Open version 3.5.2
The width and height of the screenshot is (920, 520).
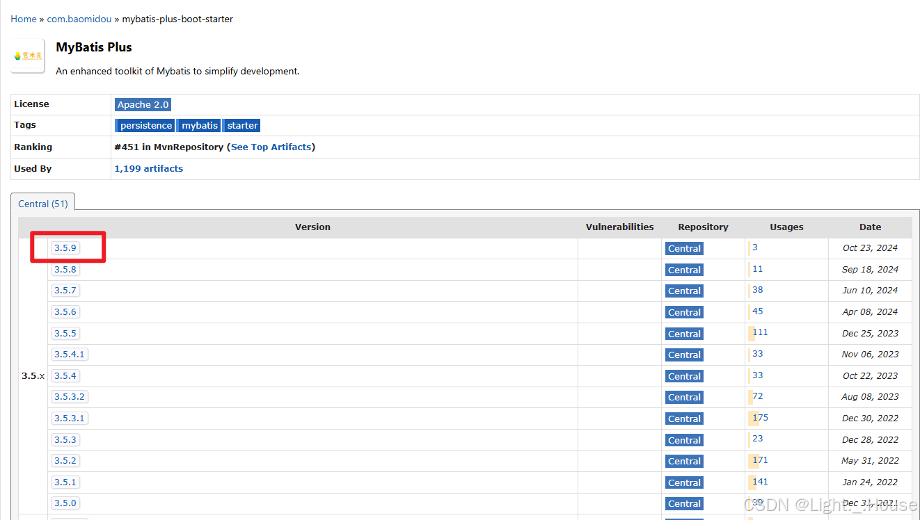pos(65,461)
